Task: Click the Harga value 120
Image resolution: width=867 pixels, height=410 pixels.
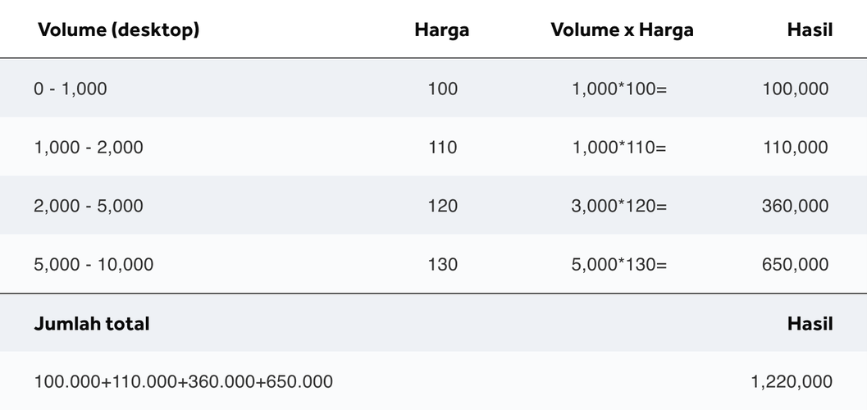Action: click(443, 206)
